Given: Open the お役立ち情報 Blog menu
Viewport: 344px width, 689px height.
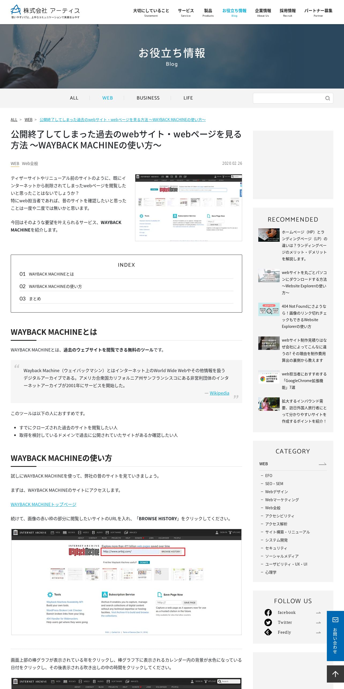Looking at the screenshot, I should (x=234, y=12).
